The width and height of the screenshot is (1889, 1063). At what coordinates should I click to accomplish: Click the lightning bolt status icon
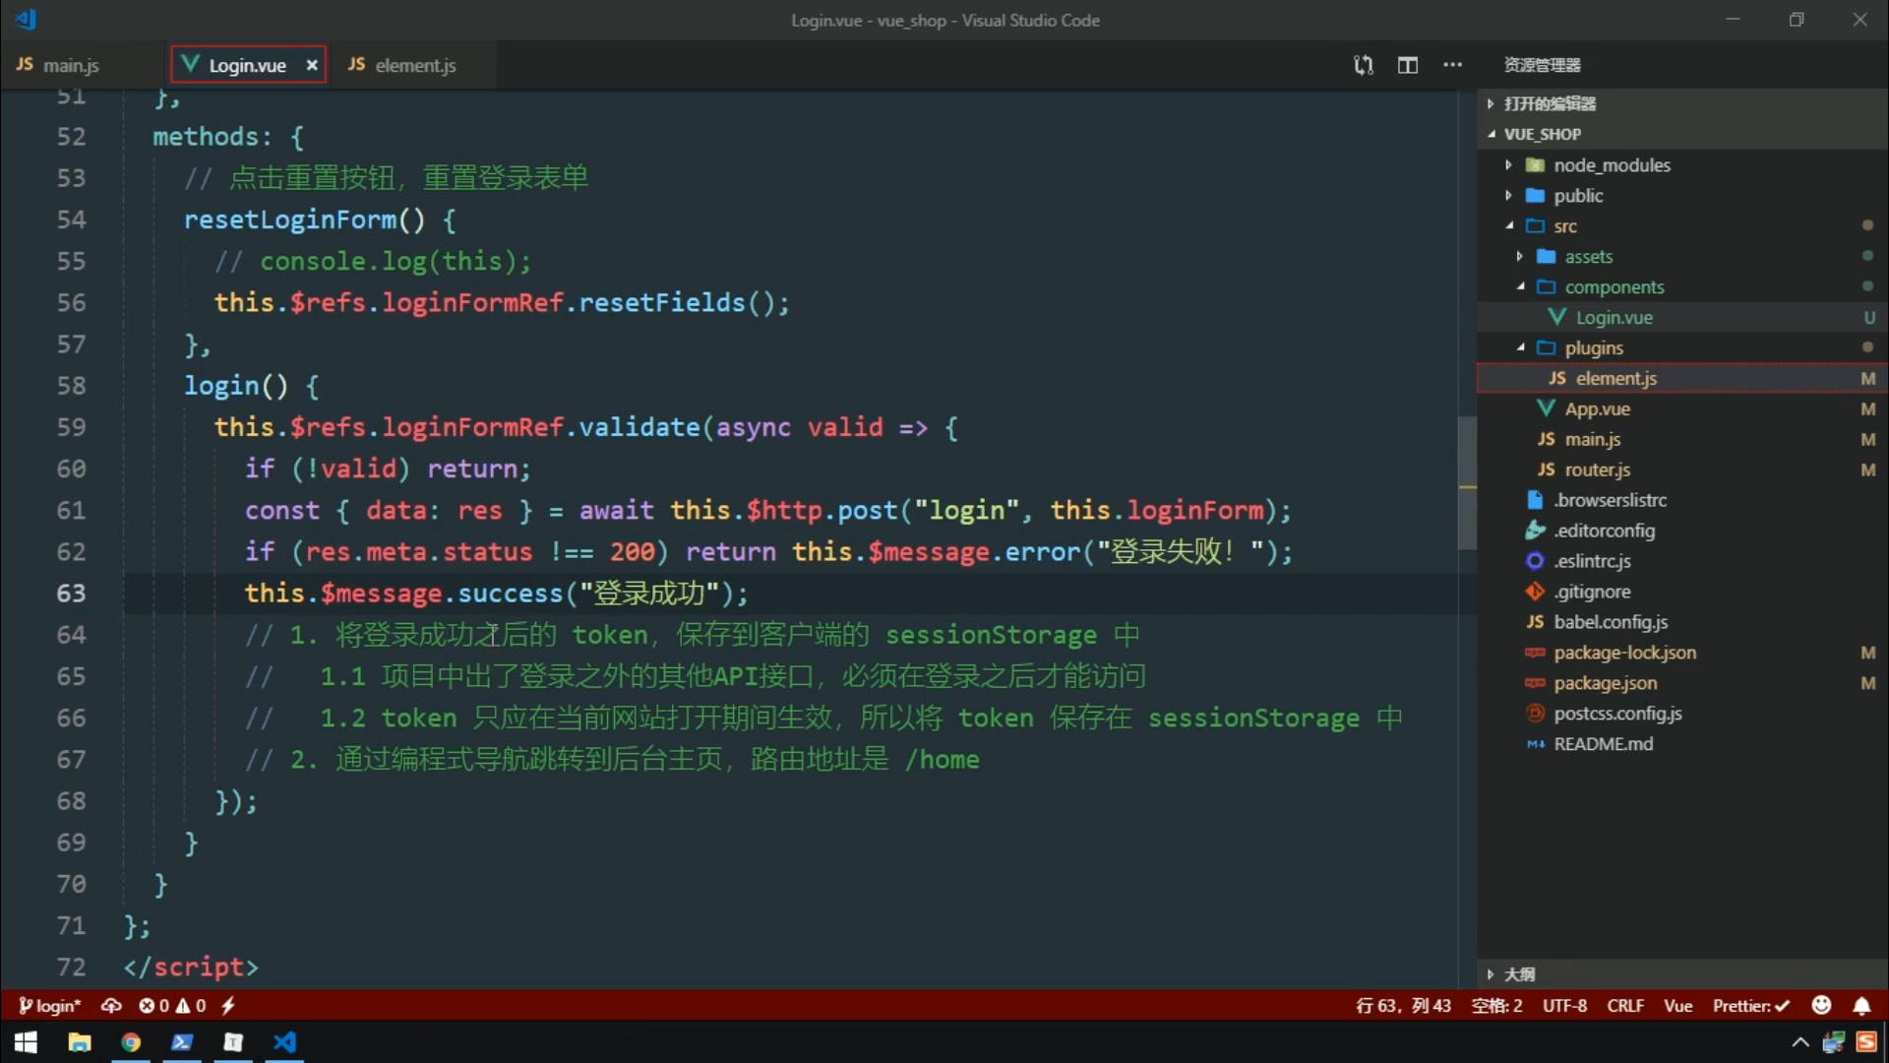tap(228, 1006)
